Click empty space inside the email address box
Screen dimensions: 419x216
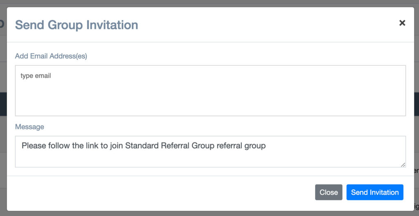pos(210,99)
